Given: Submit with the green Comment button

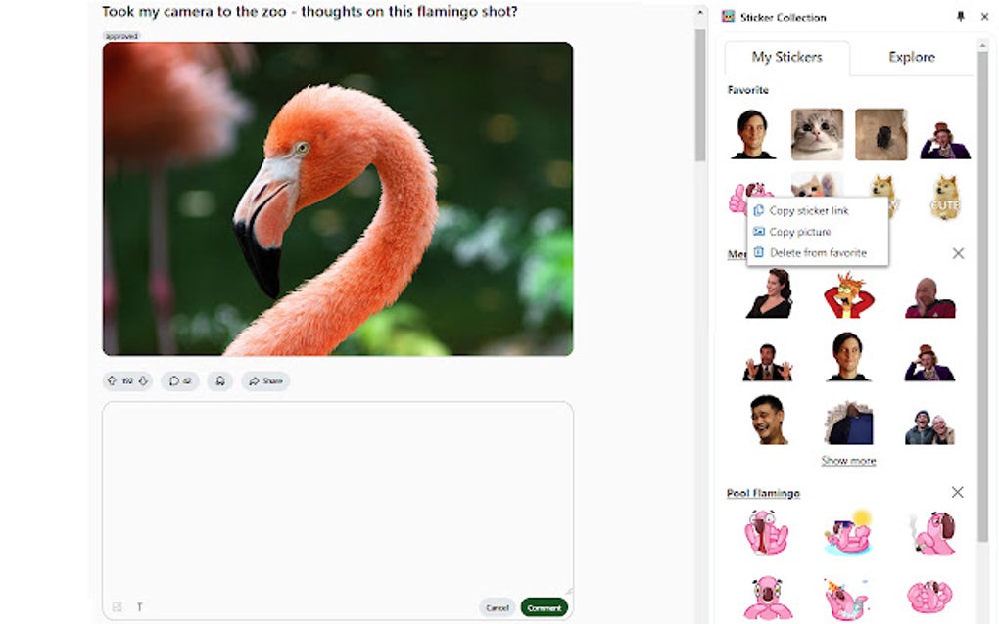Looking at the screenshot, I should 545,607.
